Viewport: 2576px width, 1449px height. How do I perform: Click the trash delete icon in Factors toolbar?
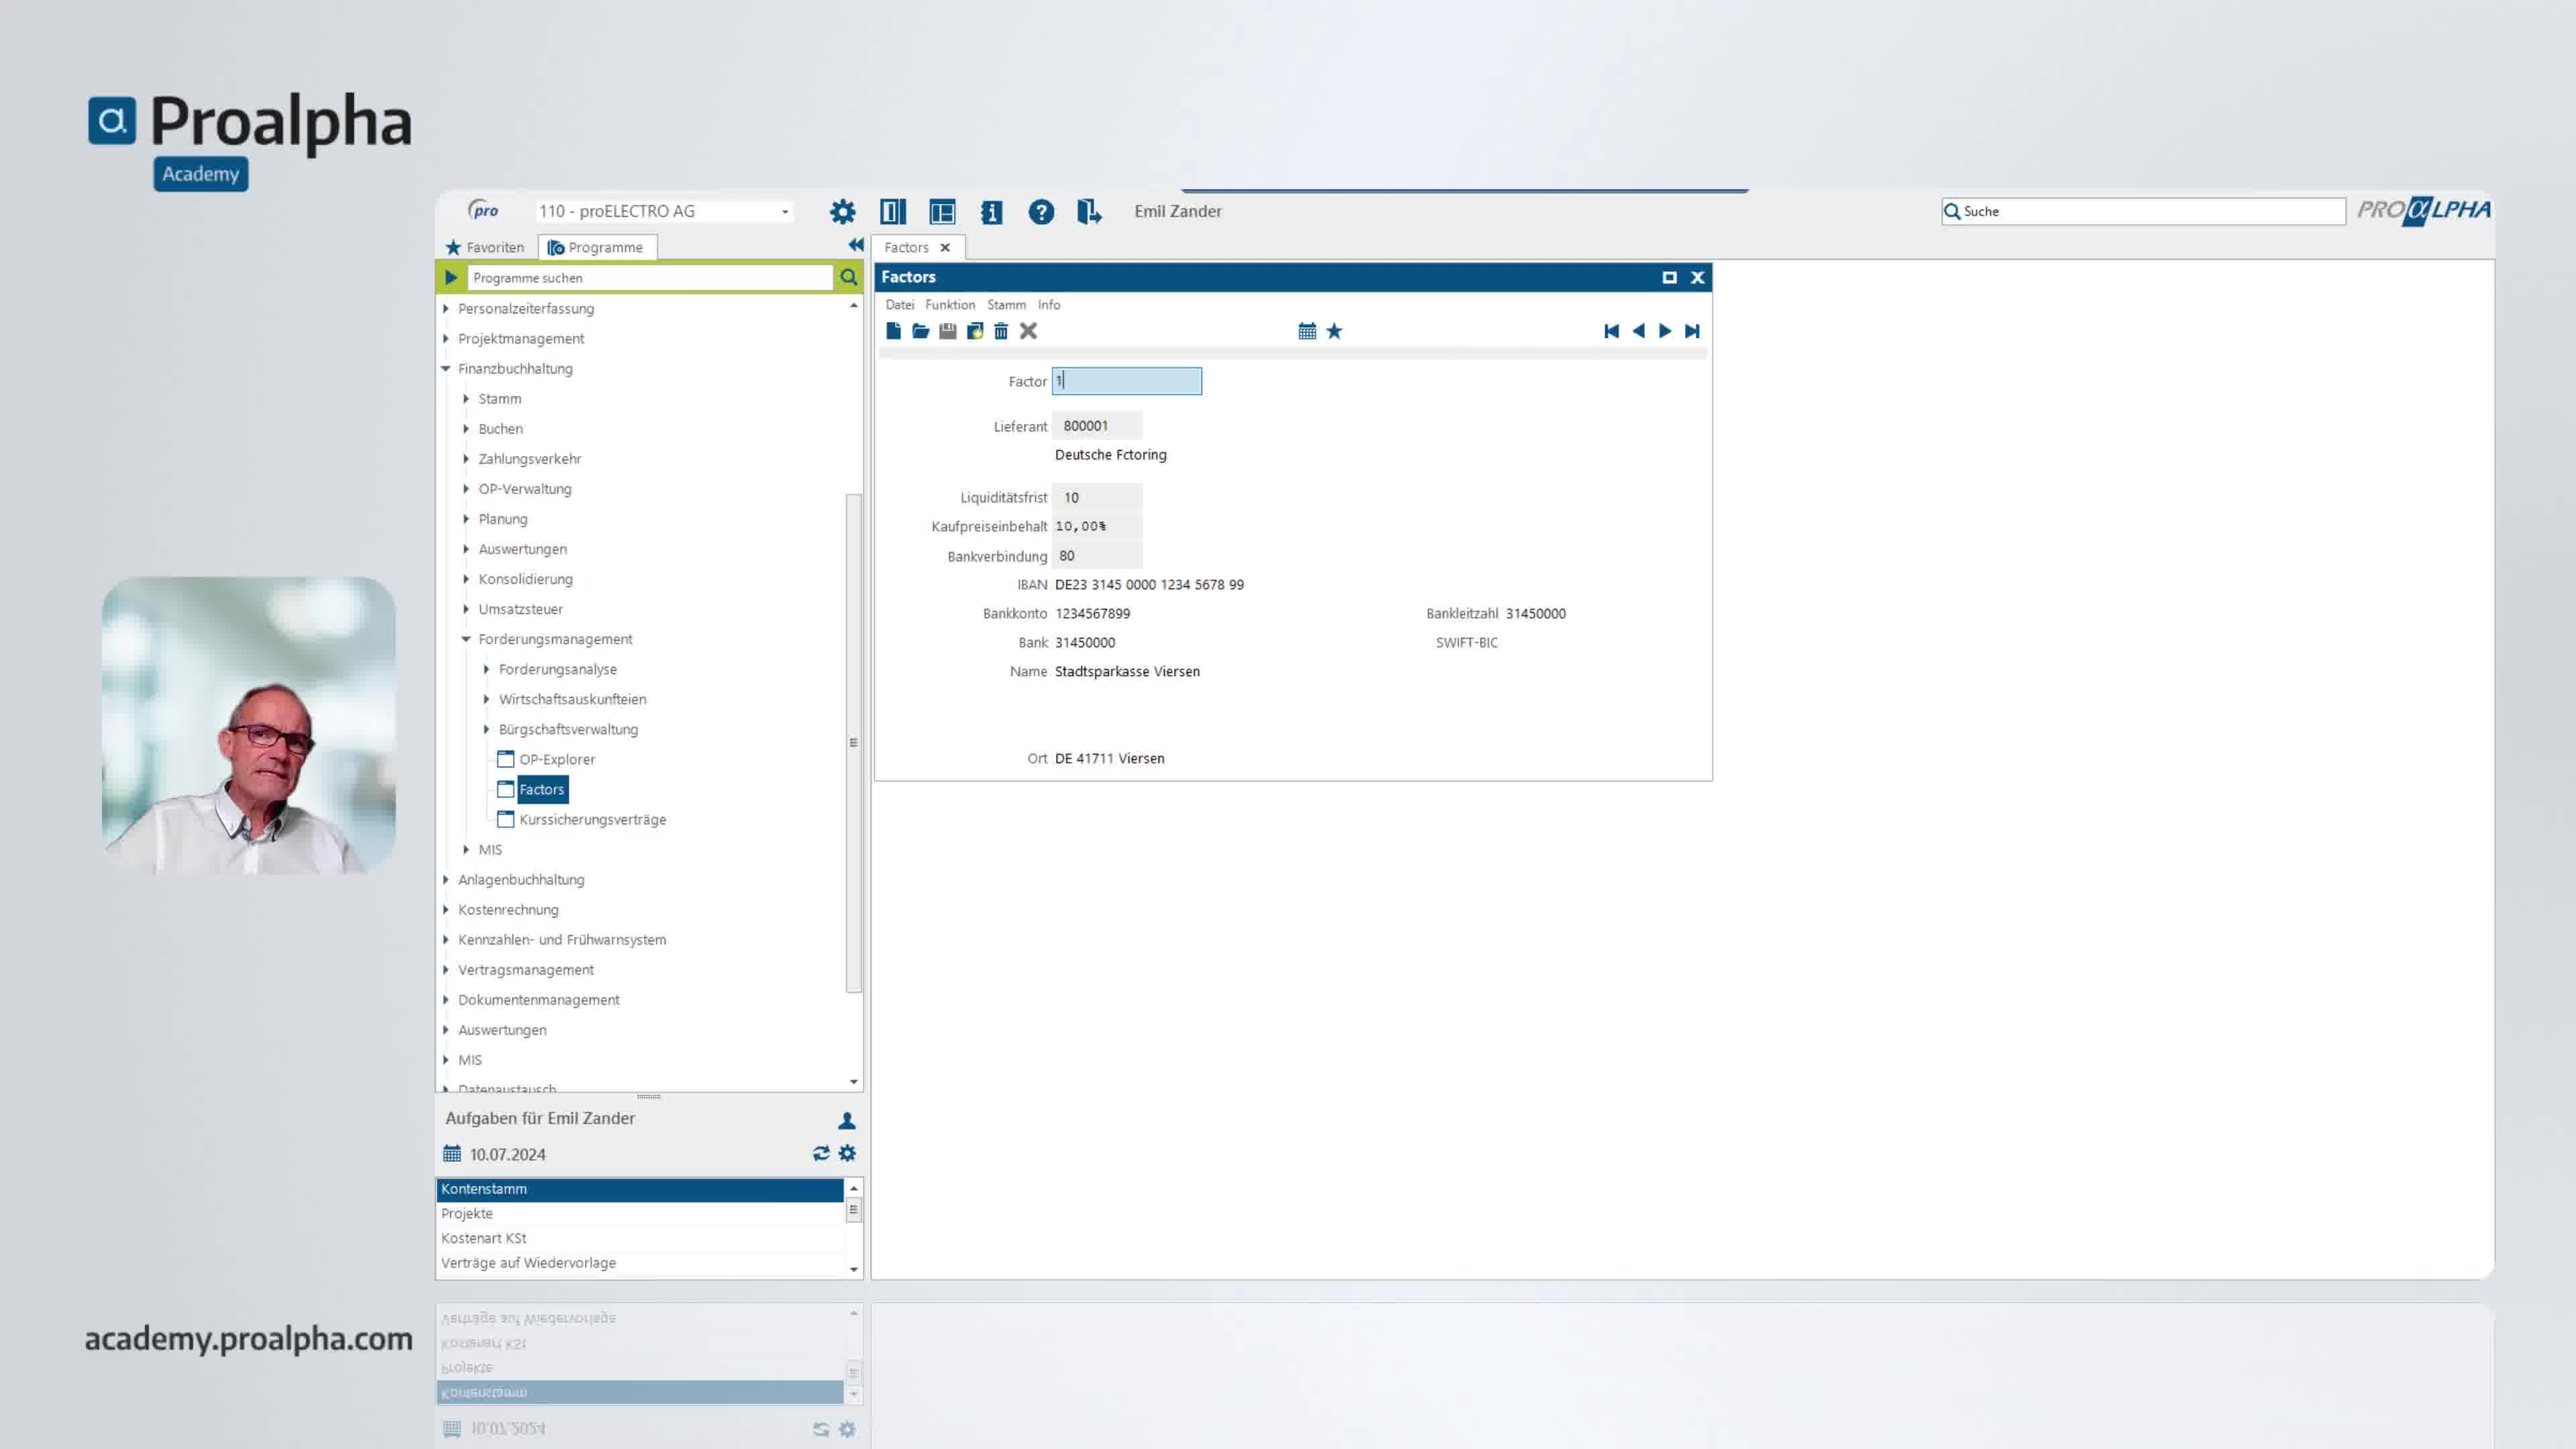(1001, 331)
